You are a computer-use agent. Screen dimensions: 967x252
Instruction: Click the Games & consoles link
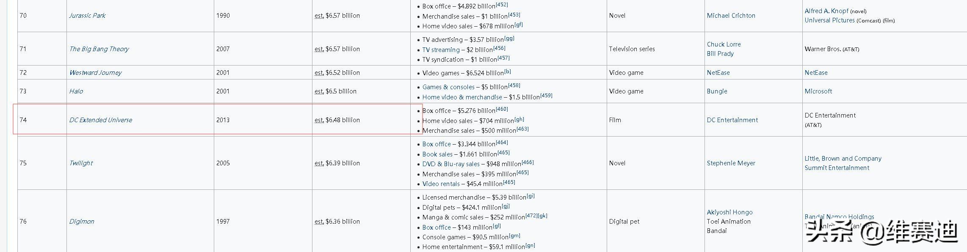[x=448, y=87]
